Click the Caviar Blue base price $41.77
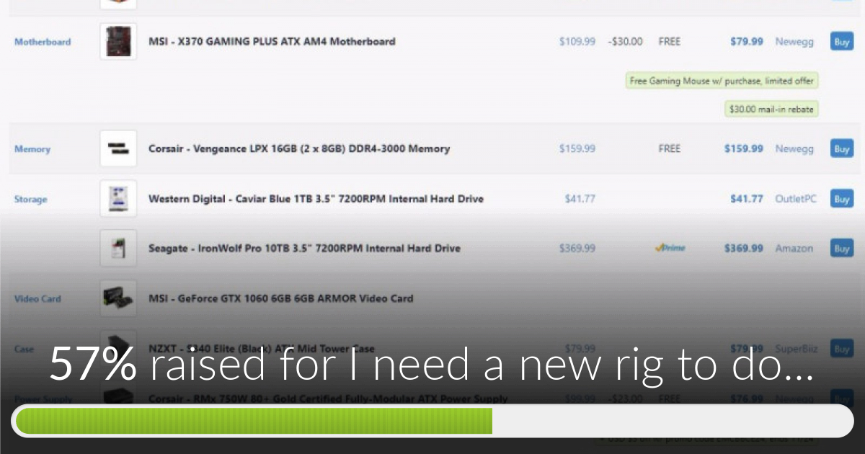 point(580,199)
